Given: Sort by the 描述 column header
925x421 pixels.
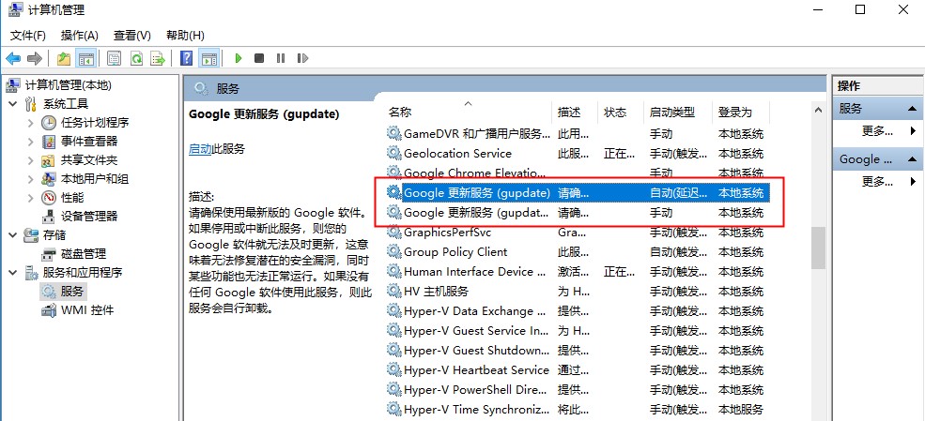Looking at the screenshot, I should coord(577,112).
